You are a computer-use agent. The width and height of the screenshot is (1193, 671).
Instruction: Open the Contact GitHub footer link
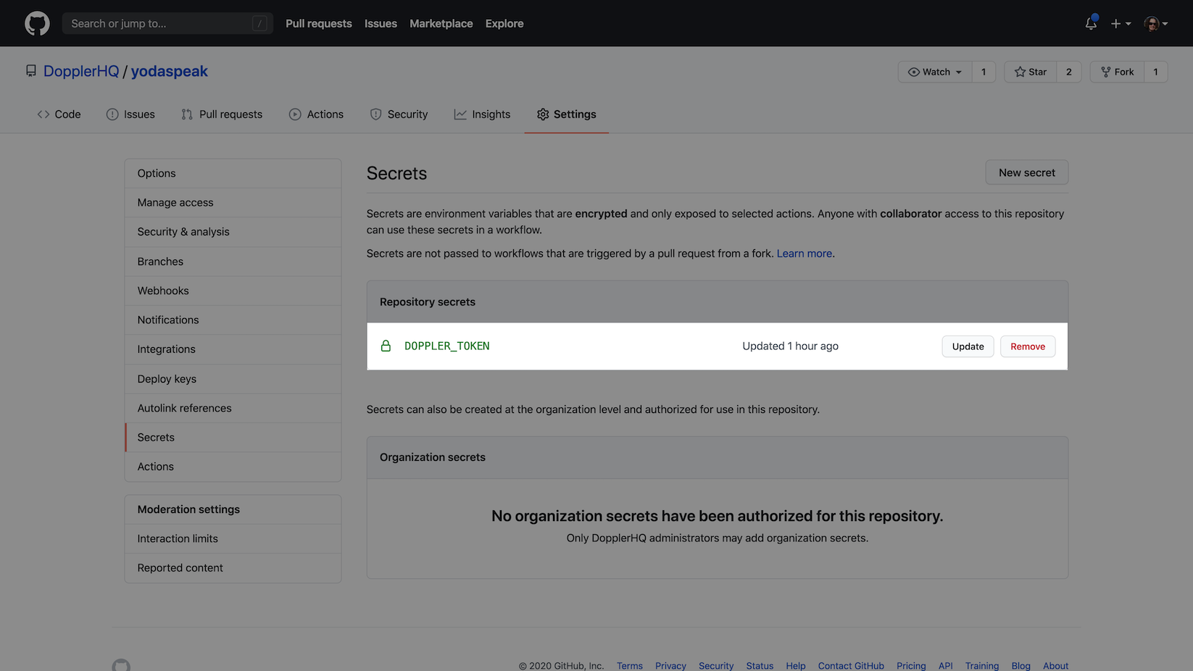click(851, 666)
